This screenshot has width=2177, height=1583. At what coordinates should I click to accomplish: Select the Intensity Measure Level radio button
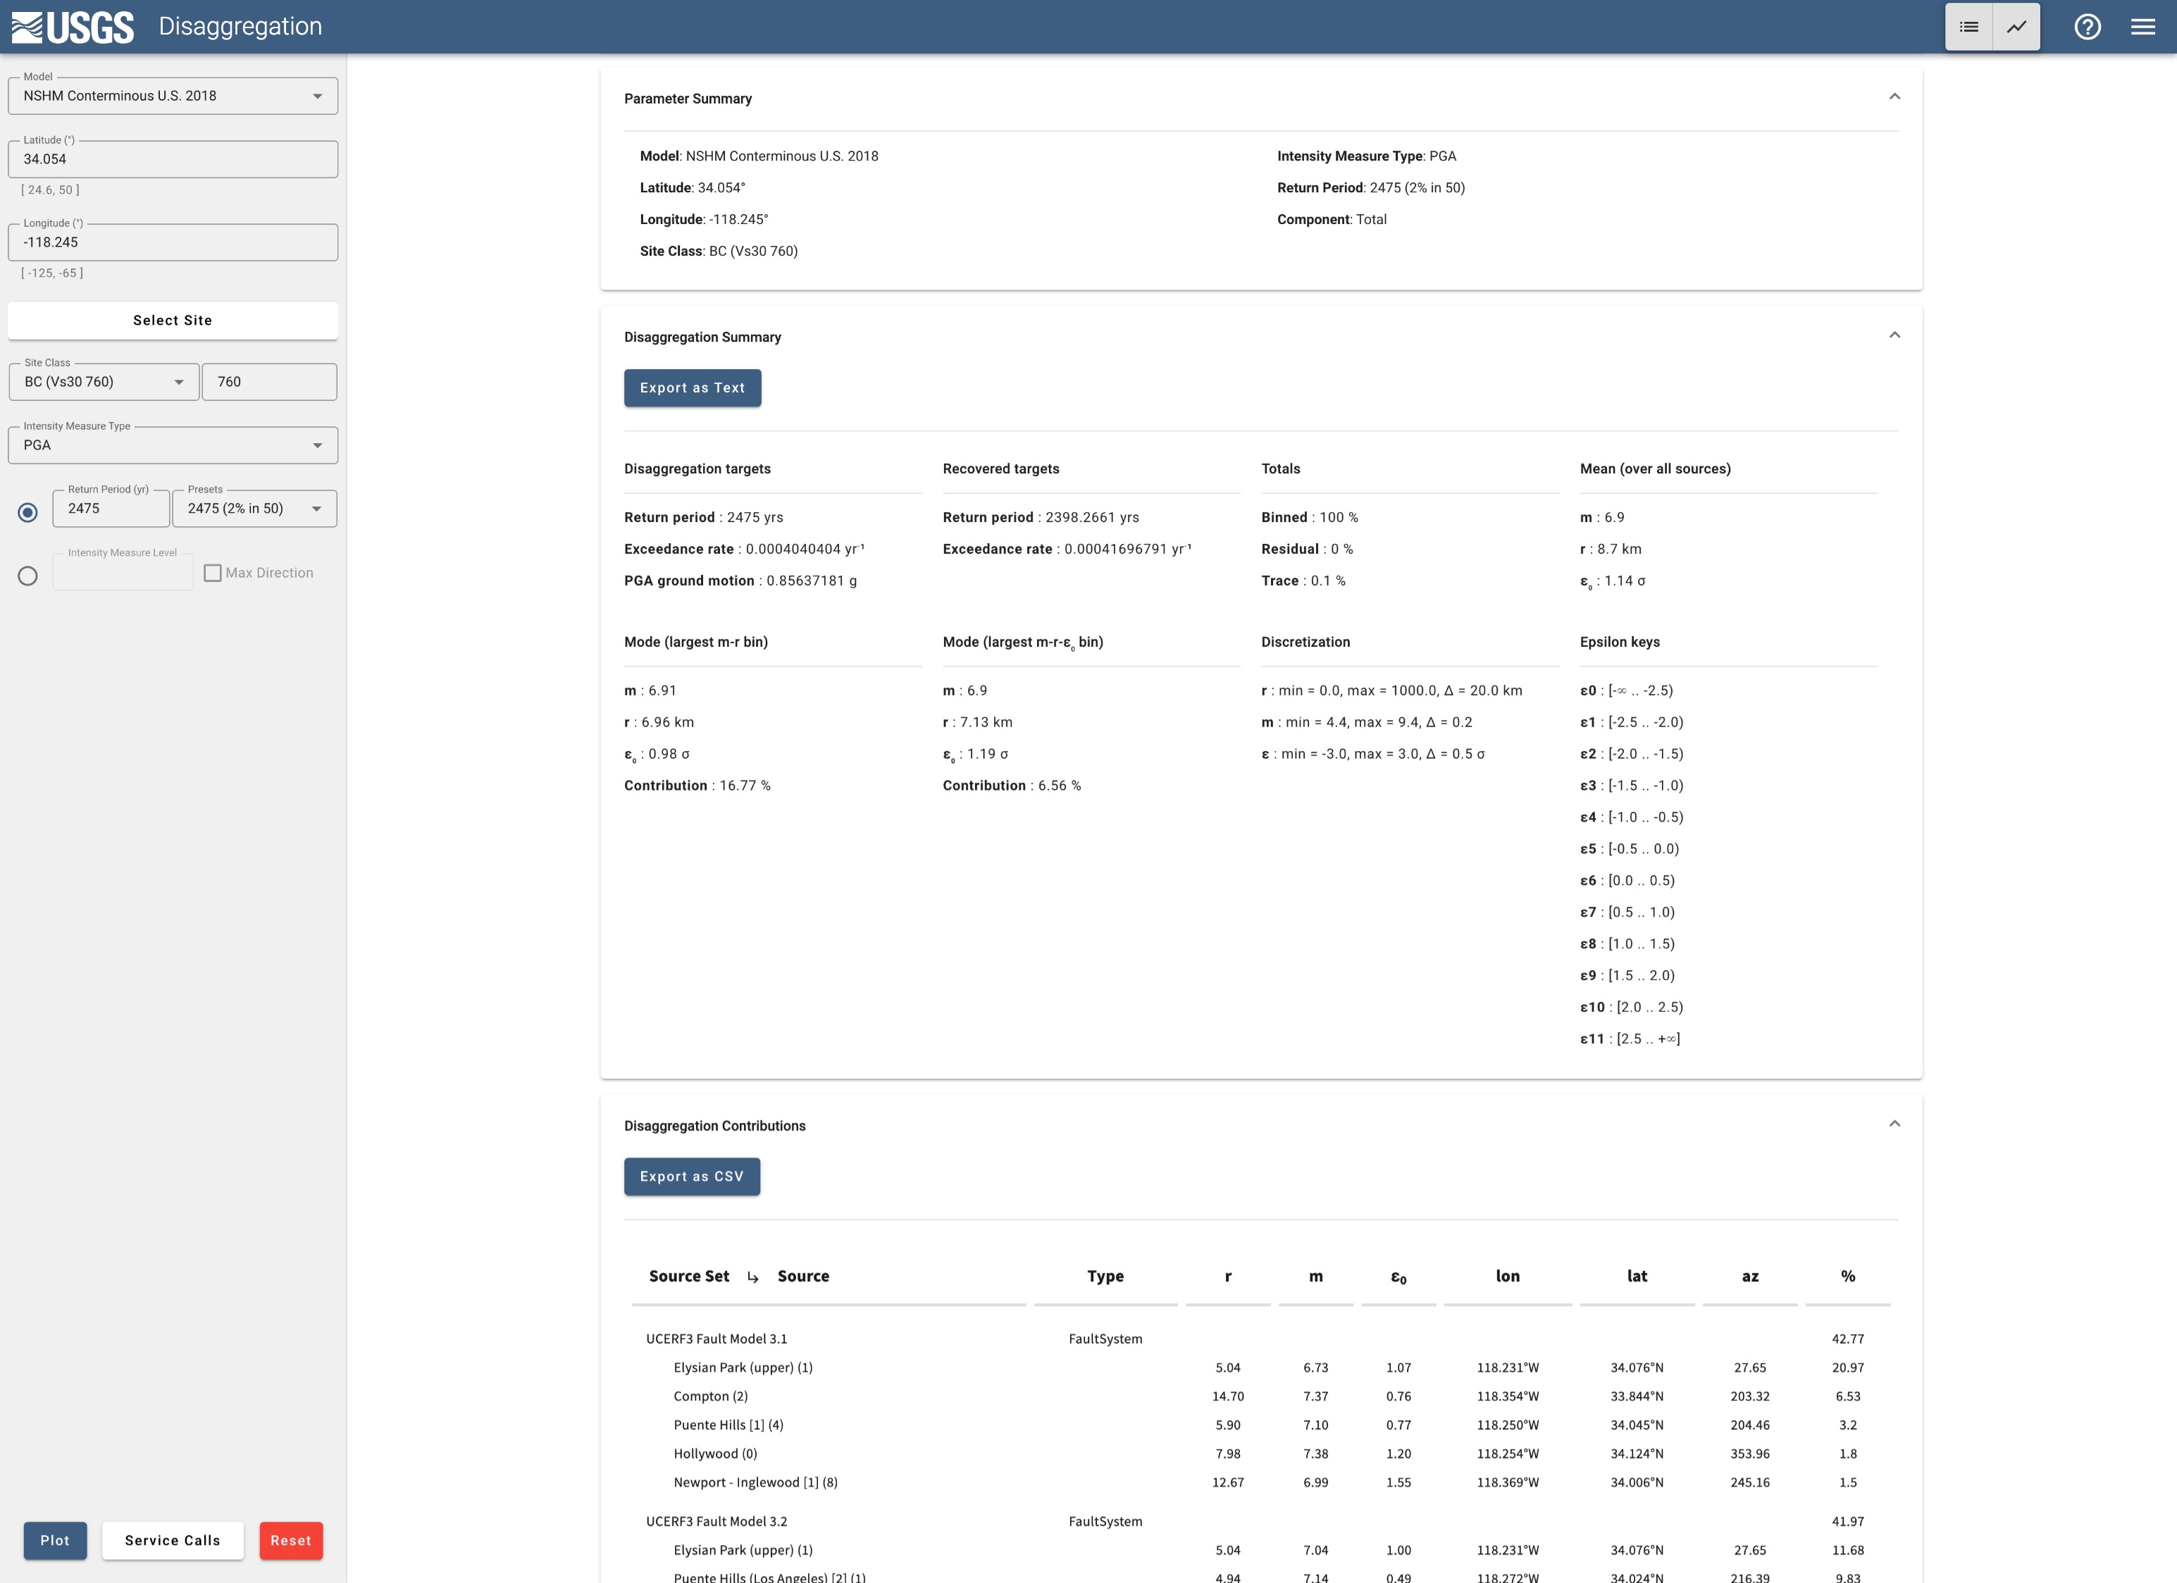point(28,576)
